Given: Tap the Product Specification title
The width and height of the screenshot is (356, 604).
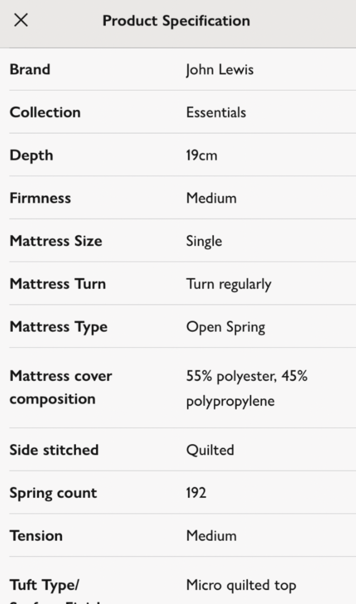Looking at the screenshot, I should (176, 21).
